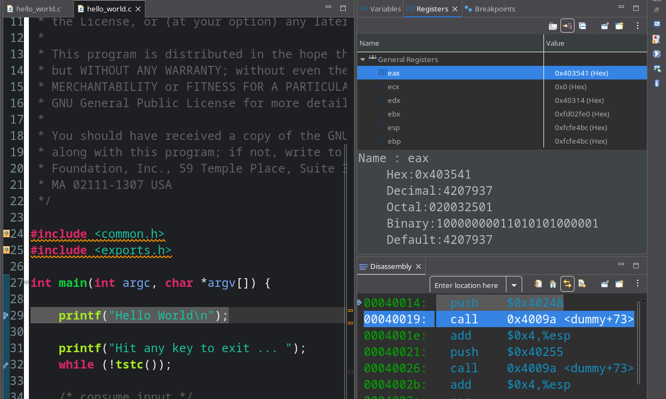666x399 pixels.
Task: Click Show Type Names icon in Registers toolbar
Action: (x=553, y=26)
